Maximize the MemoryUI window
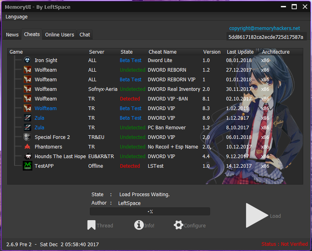The width and height of the screenshot is (312, 251). click(x=294, y=7)
